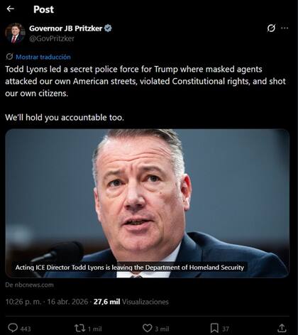Click the translate icon beside Mostrar traducción
Viewport: 298px width, 335px height.
9,57
